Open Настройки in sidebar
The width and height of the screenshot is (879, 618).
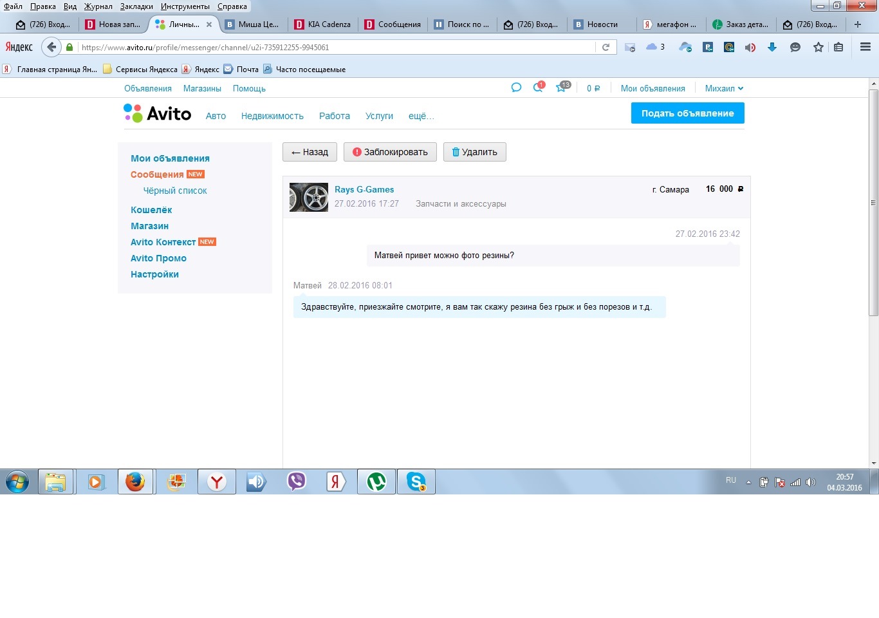pos(154,274)
